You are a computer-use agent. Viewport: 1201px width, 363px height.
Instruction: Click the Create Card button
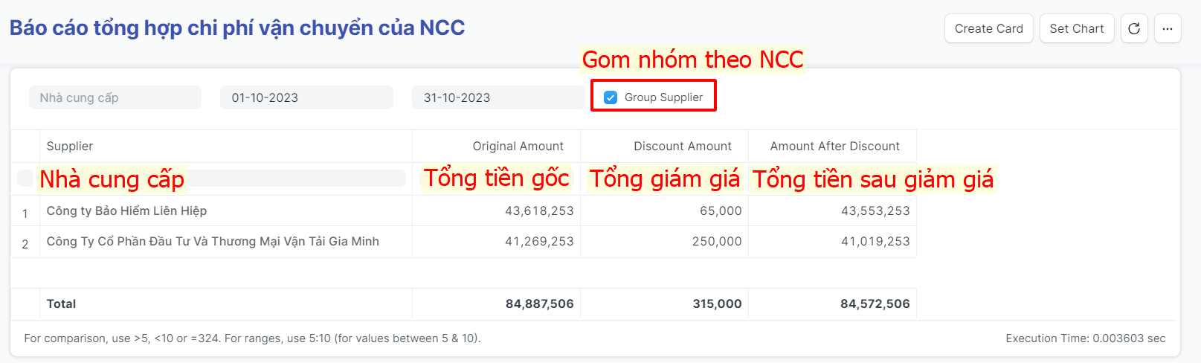(988, 29)
